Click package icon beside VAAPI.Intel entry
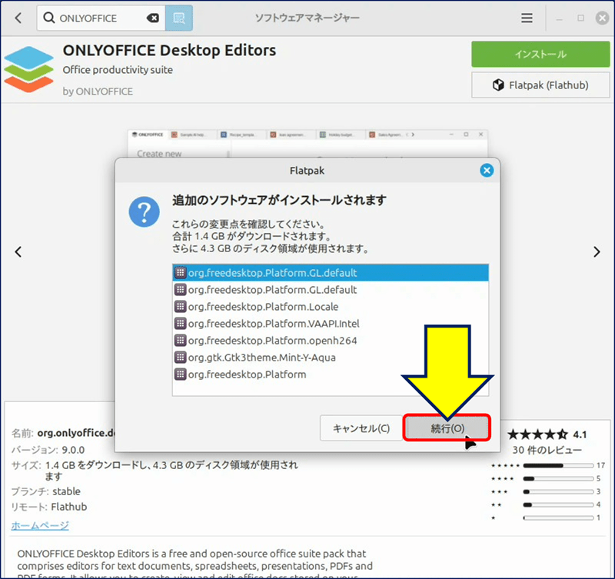Image resolution: width=615 pixels, height=579 pixels. tap(180, 323)
